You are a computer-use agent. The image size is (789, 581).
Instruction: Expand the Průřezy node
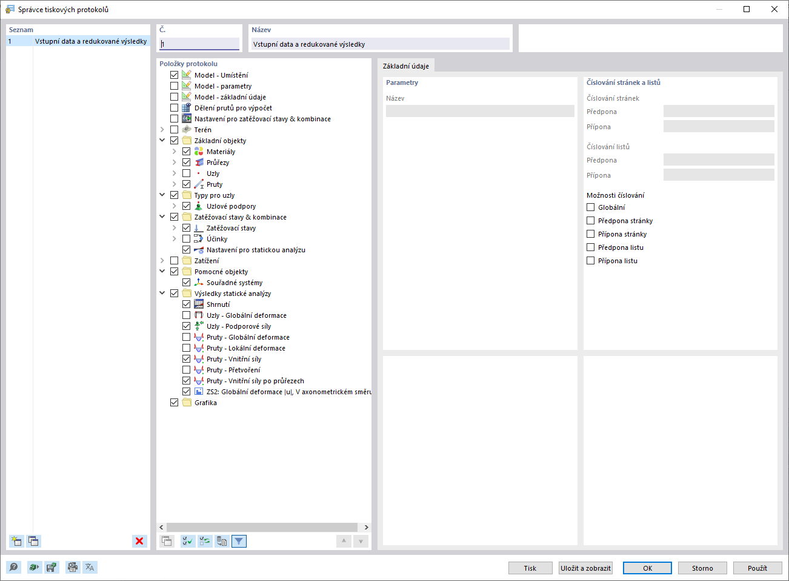pos(175,163)
